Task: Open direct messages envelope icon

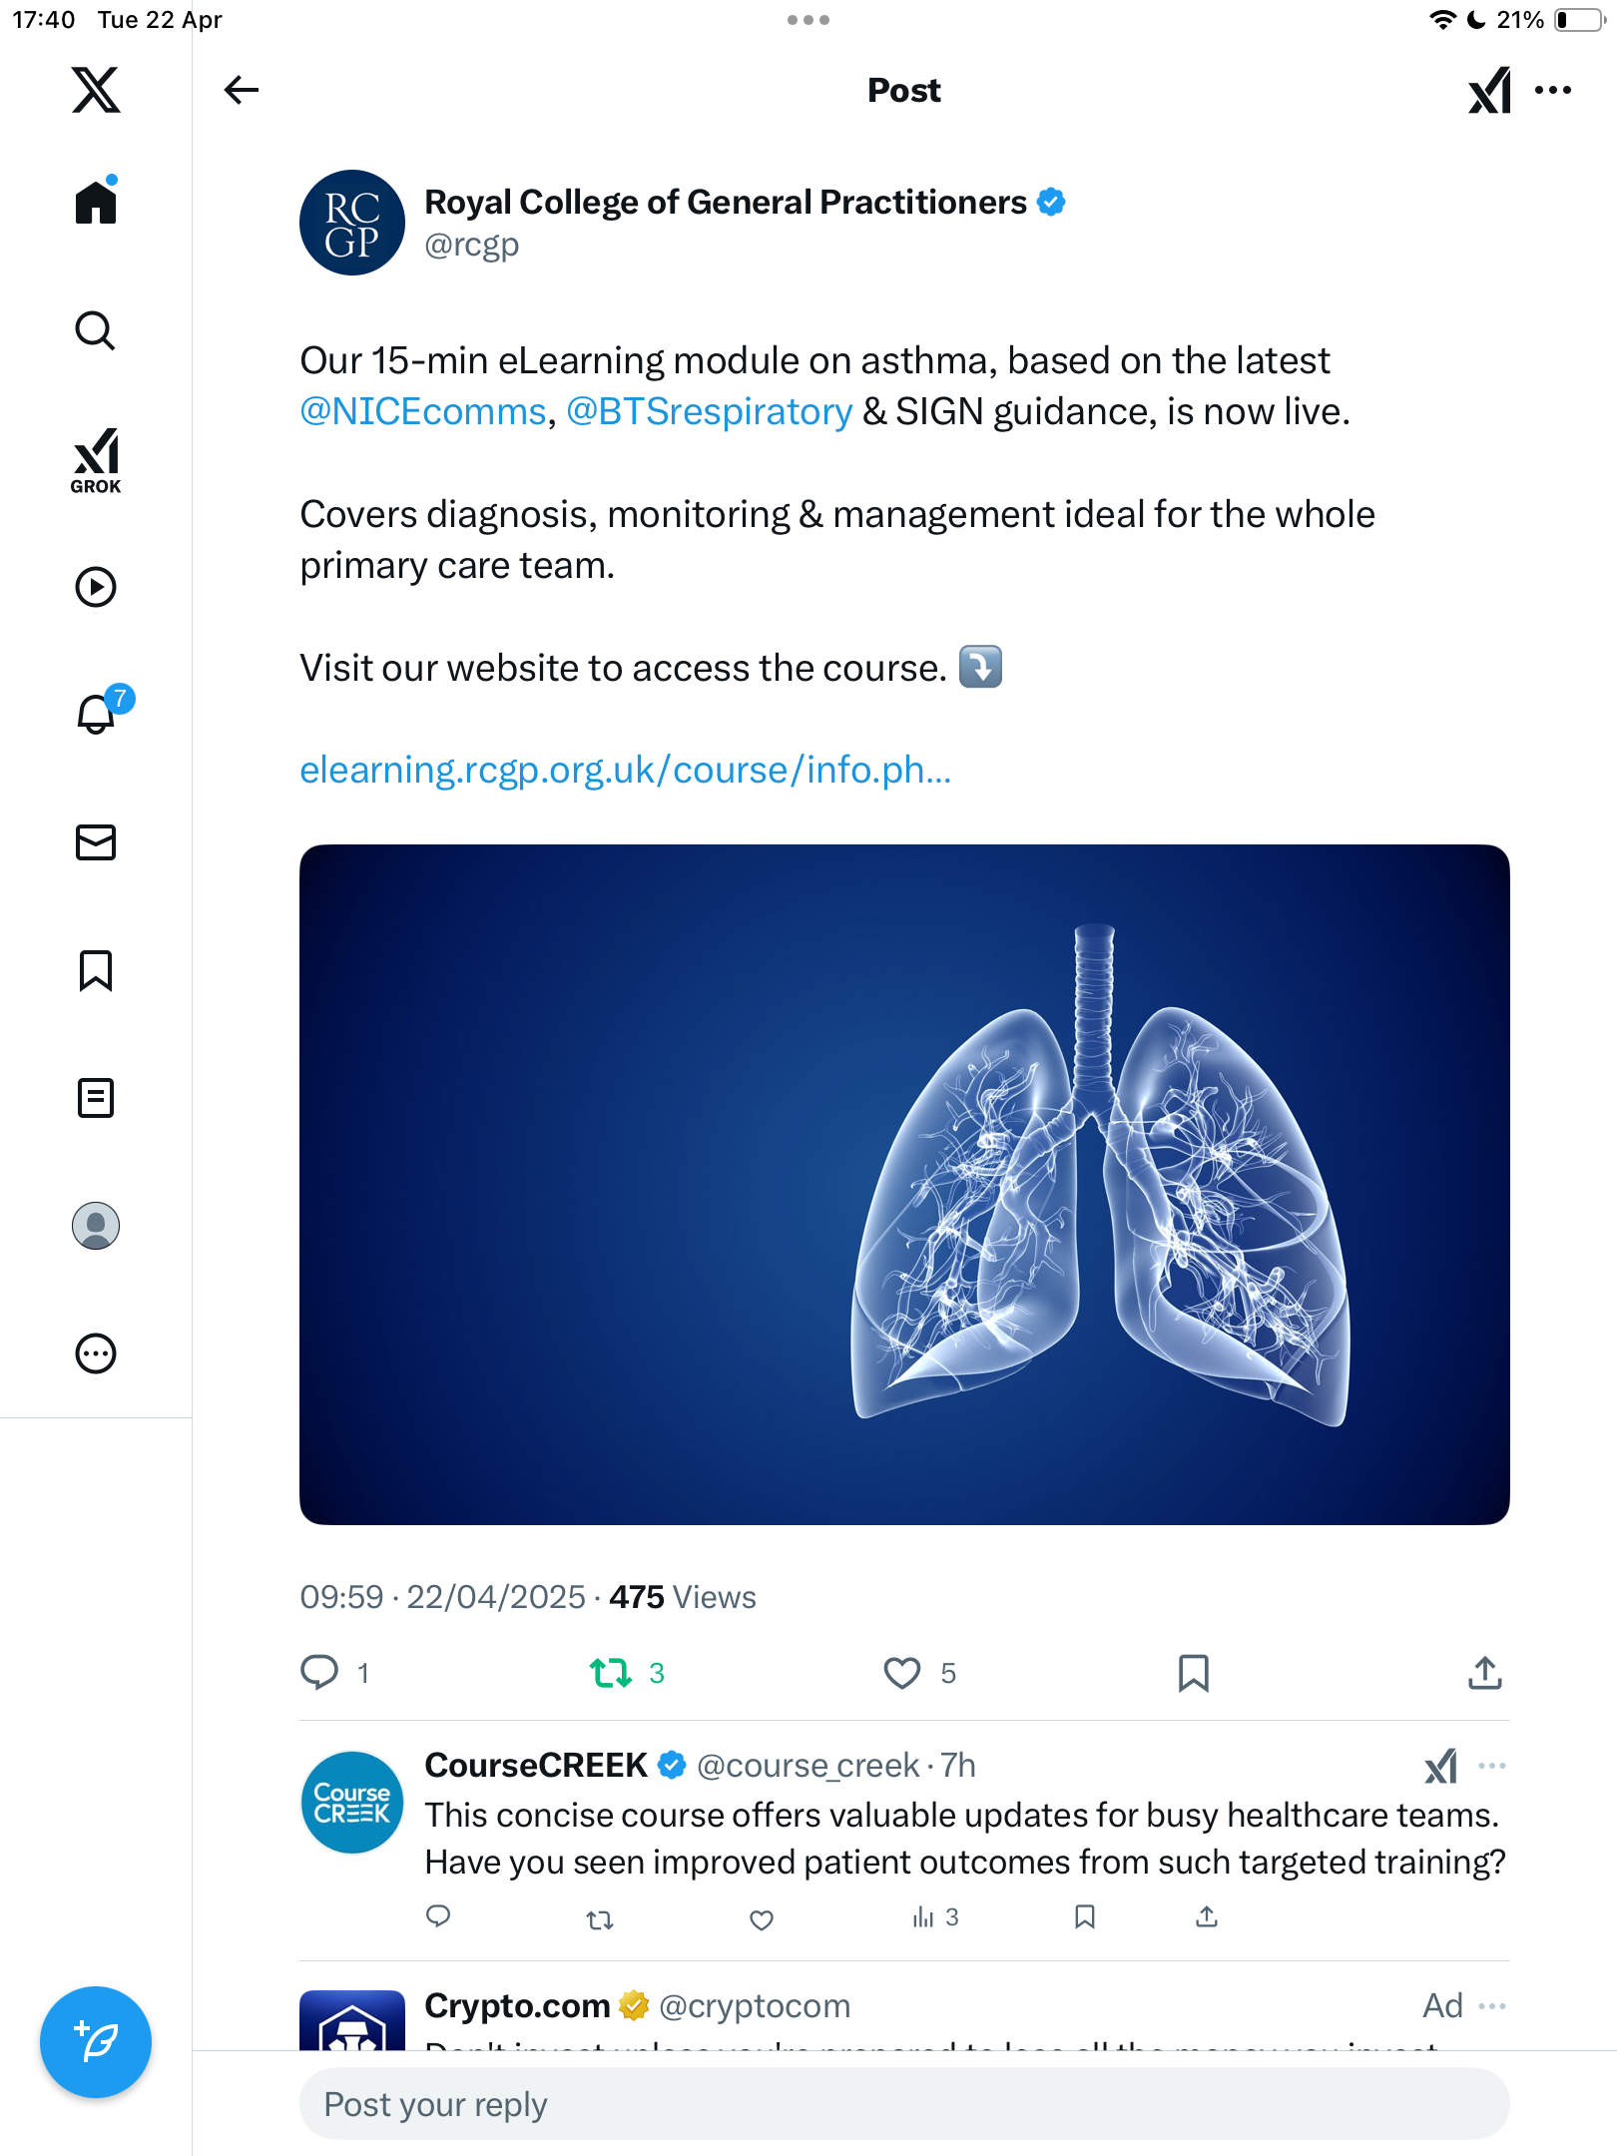Action: (96, 842)
